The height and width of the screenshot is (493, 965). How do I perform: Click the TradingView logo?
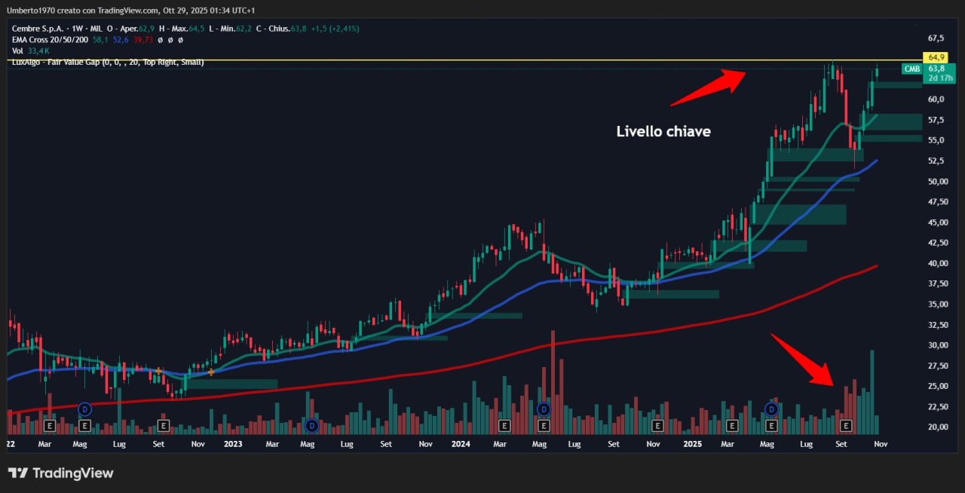pos(61,473)
